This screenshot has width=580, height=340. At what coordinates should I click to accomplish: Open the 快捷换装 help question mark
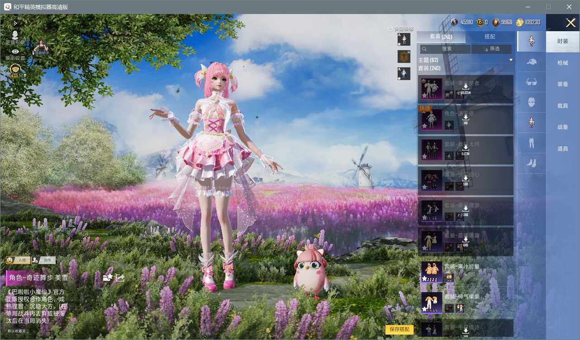[390, 29]
